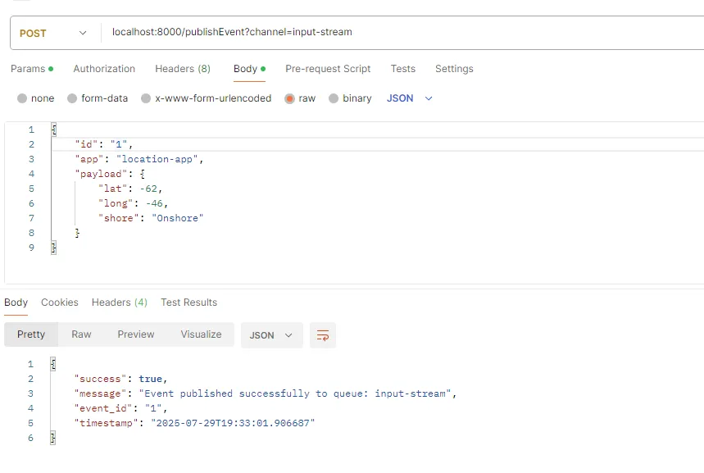
Task: Switch to the Tests tab
Action: tap(402, 69)
